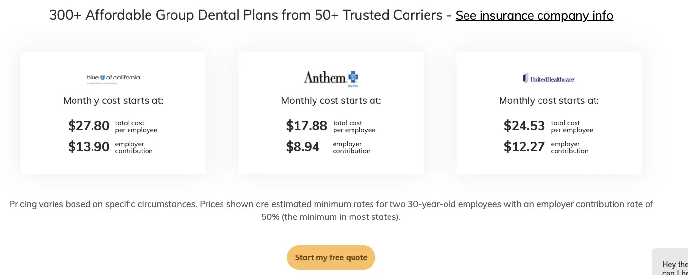Click "employer contribution" label beside $8.94
This screenshot has width=688, height=275.
[x=352, y=147]
